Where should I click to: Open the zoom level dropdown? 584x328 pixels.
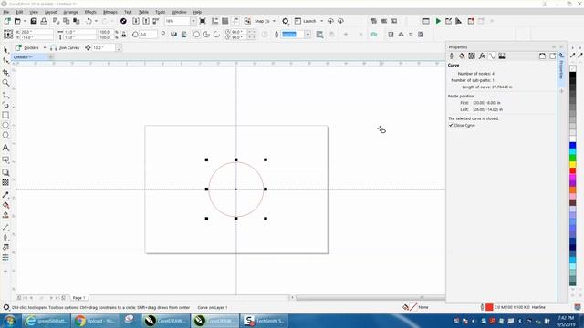193,21
